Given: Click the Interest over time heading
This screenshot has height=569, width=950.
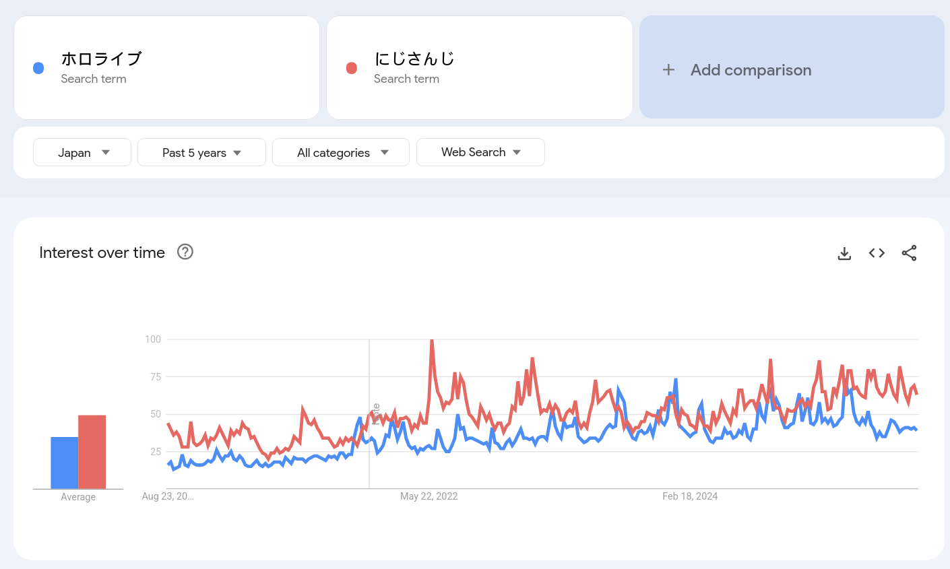Looking at the screenshot, I should (x=102, y=253).
